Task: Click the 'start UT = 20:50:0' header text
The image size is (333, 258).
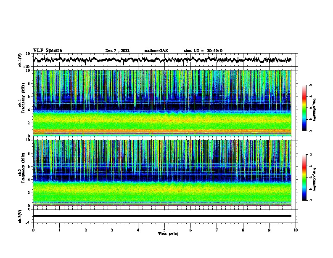Action: point(203,51)
